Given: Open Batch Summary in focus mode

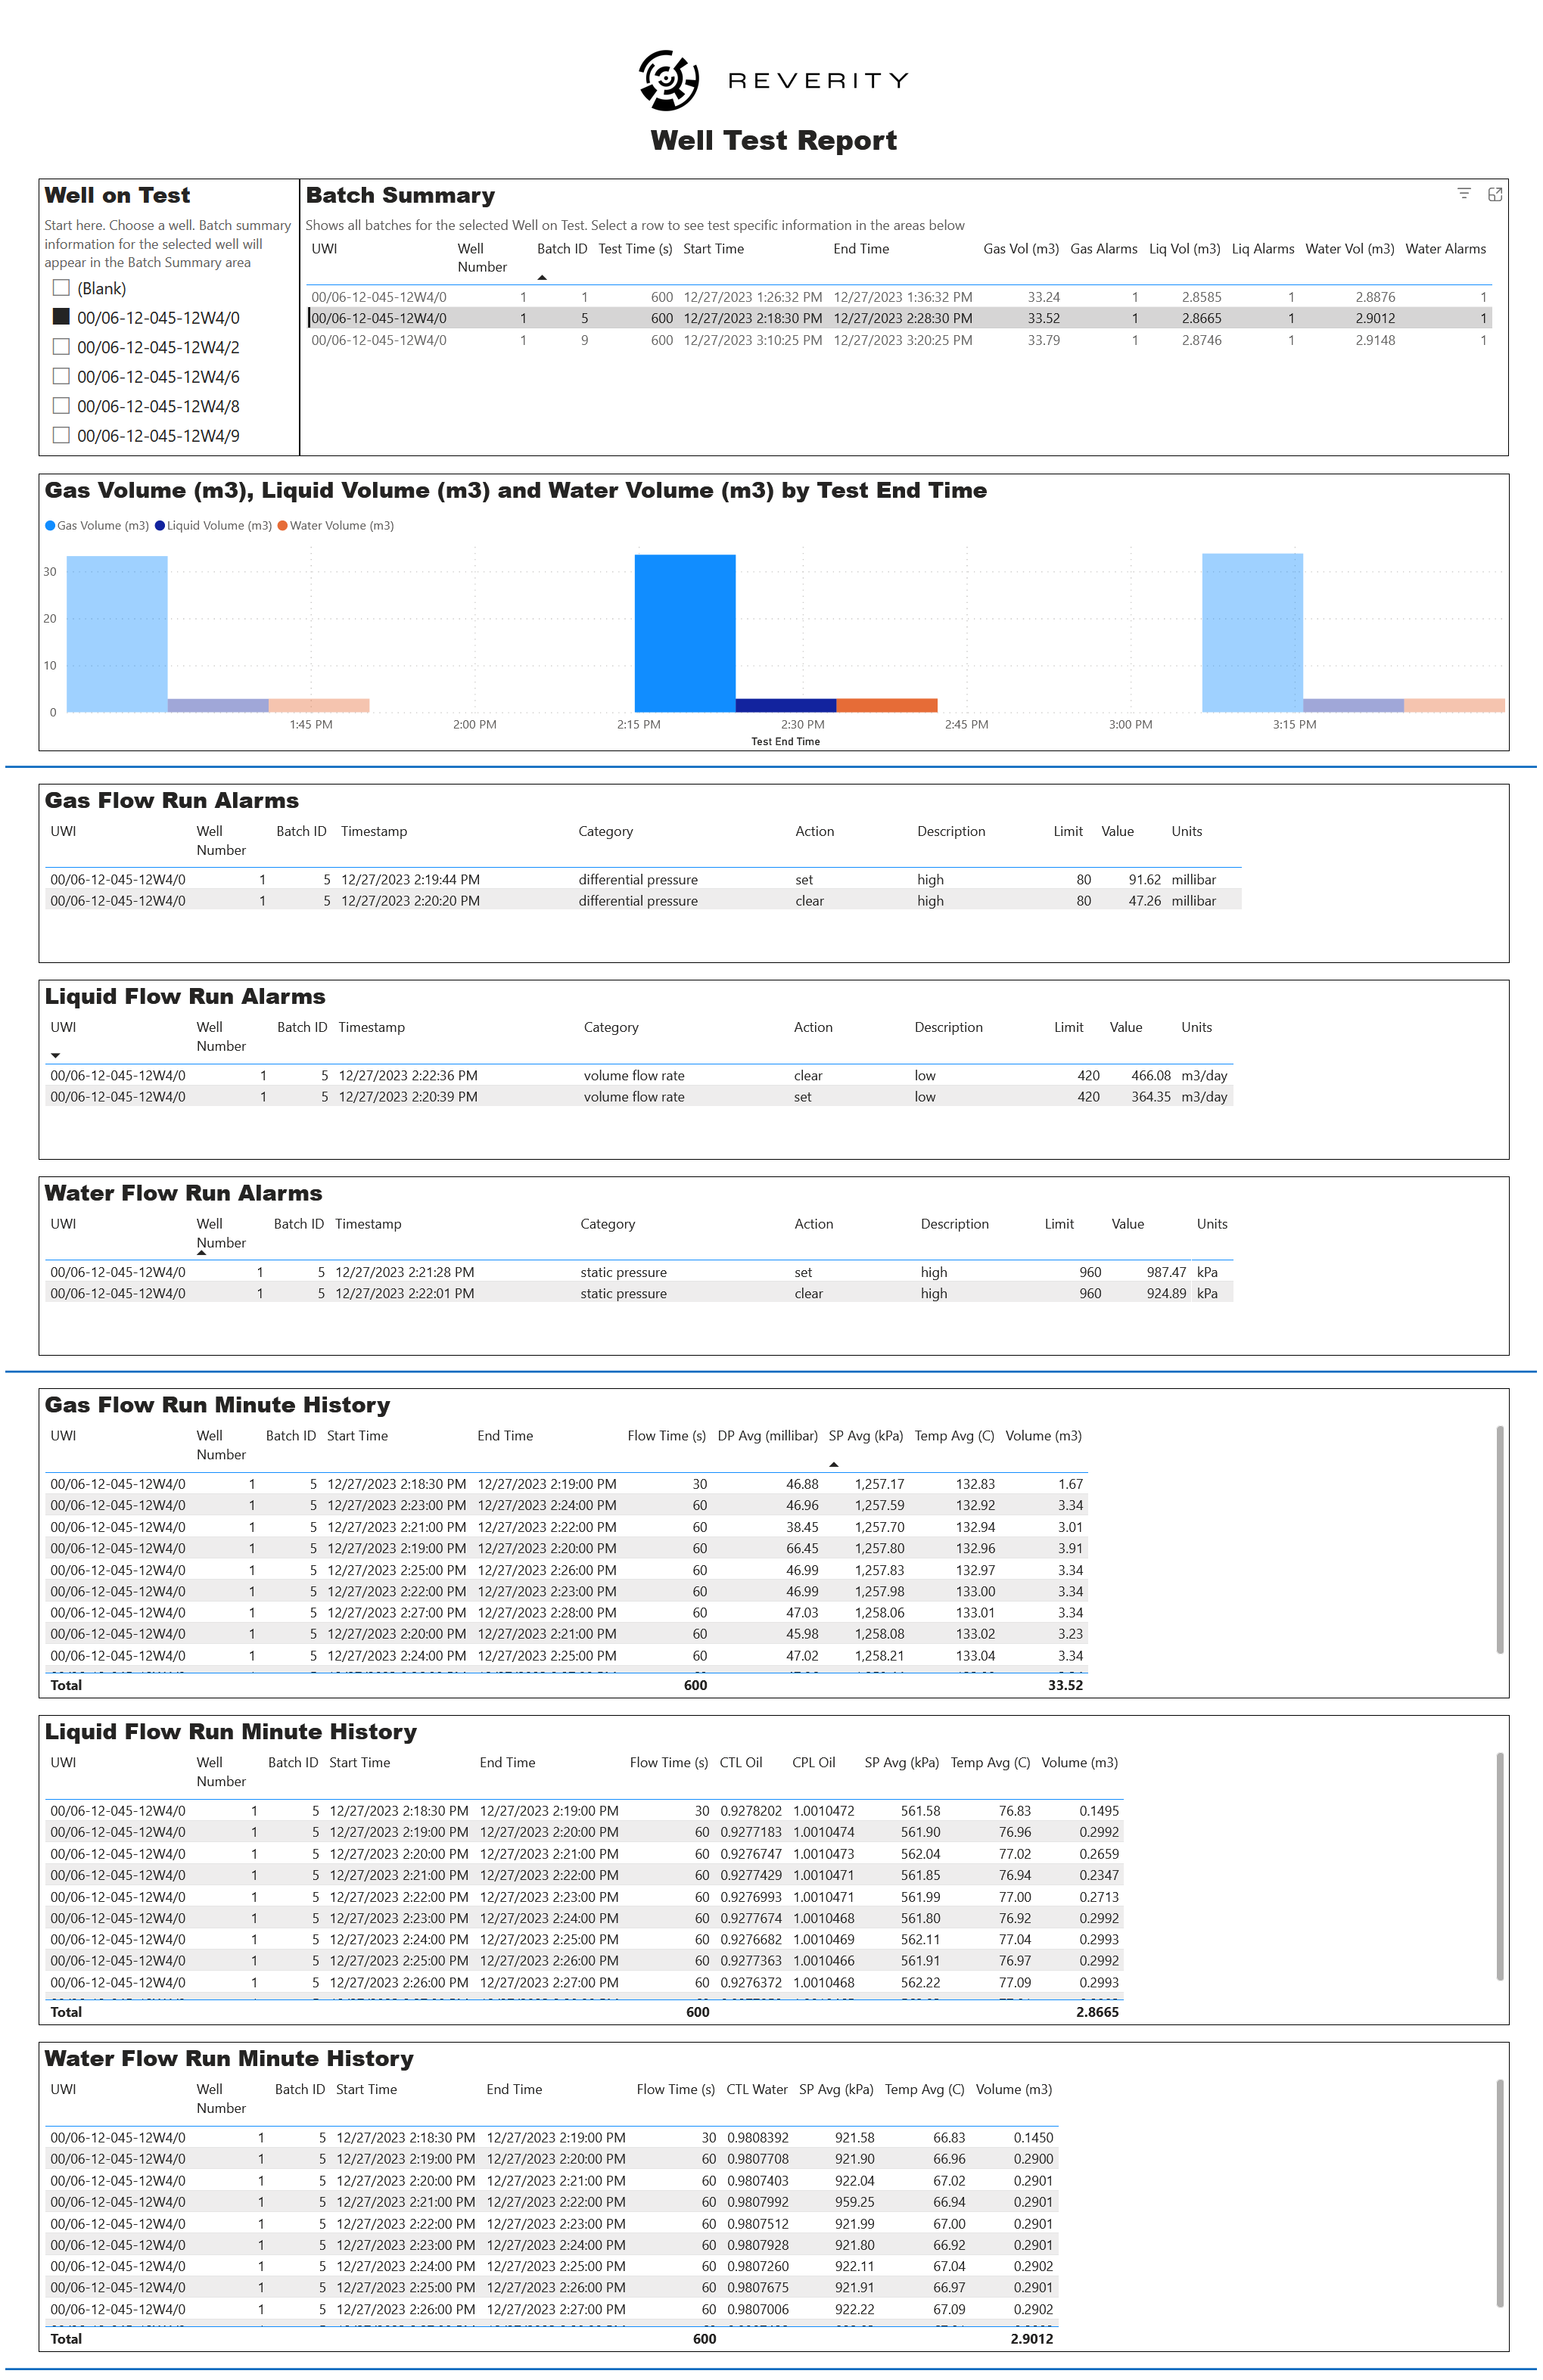Looking at the screenshot, I should 1494,194.
